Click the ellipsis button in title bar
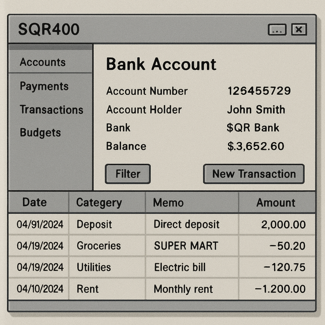325x325 pixels. pos(277,30)
